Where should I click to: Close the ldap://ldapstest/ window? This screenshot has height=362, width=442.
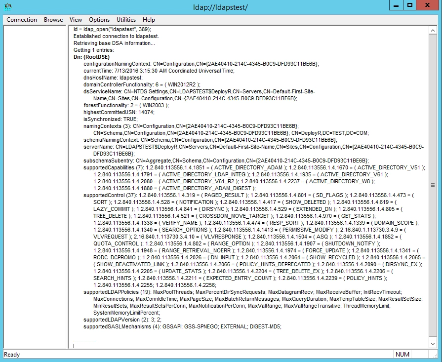coord(427,5)
